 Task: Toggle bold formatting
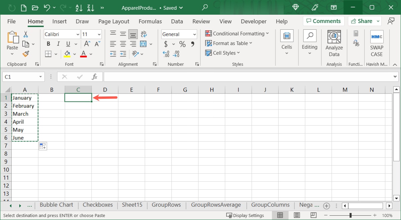pyautogui.click(x=48, y=44)
